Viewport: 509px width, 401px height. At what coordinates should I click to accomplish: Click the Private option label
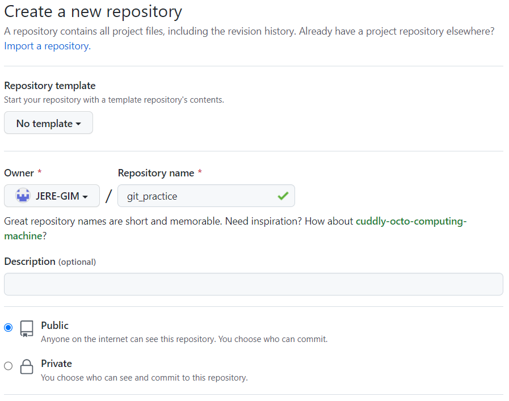click(57, 364)
